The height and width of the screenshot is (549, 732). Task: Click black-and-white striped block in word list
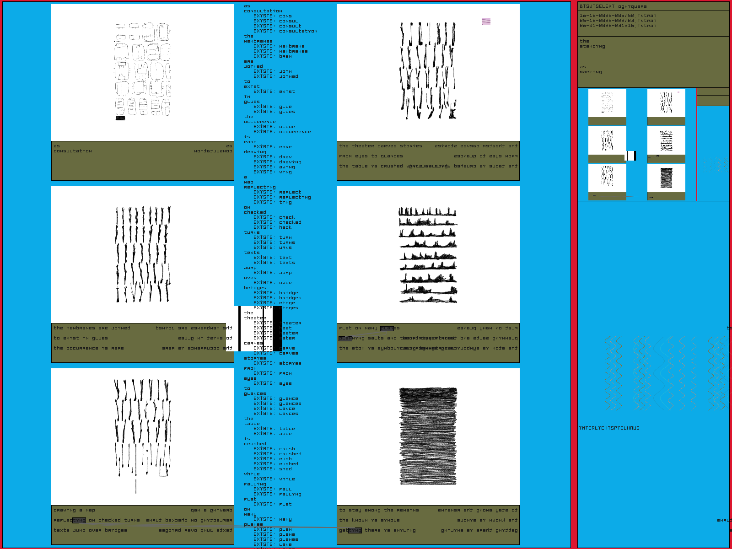[260, 328]
